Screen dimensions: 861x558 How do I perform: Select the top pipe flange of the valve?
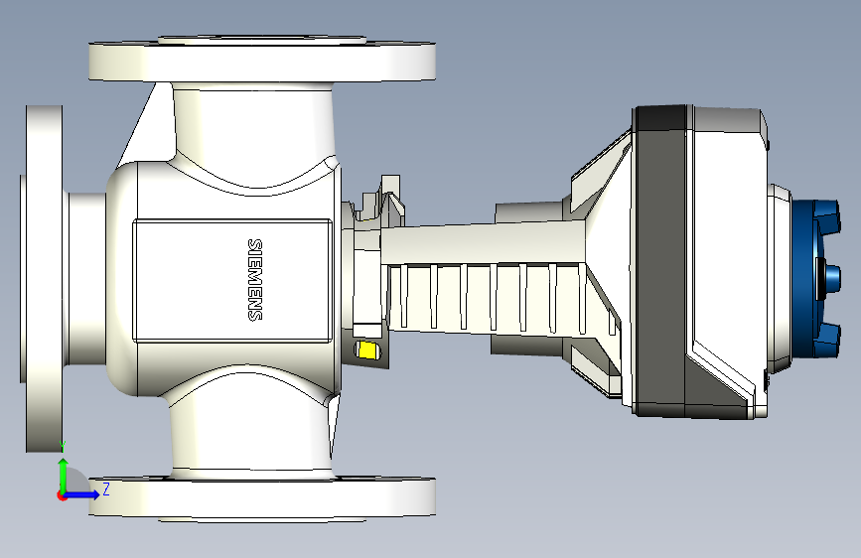click(x=262, y=59)
